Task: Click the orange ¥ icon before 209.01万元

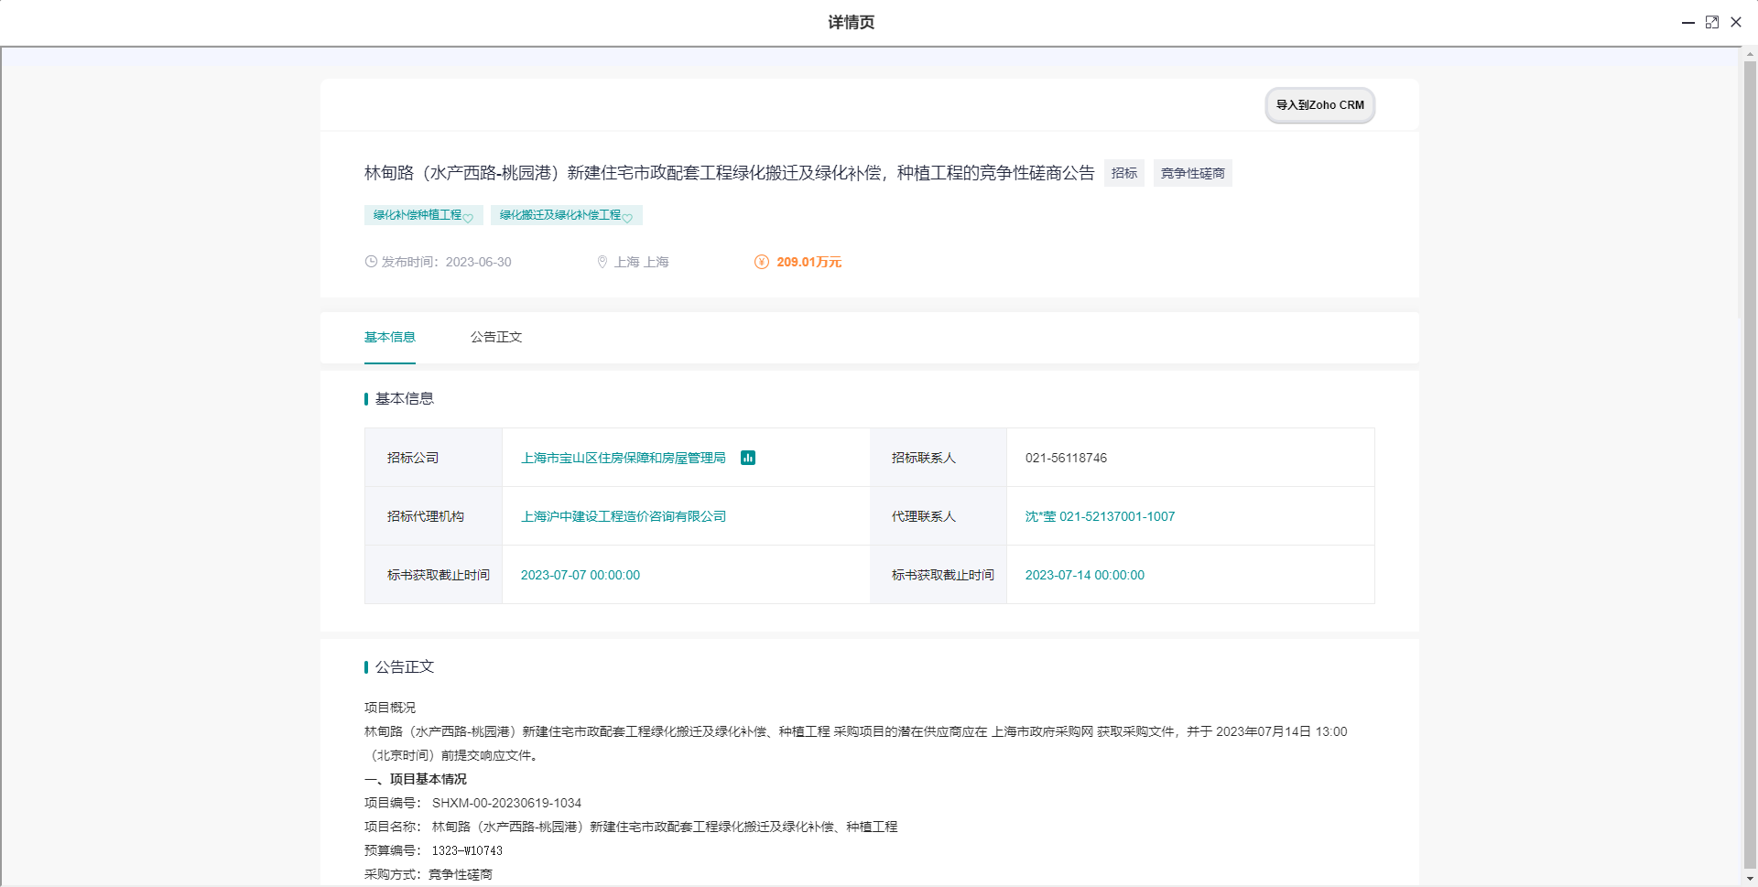Action: pyautogui.click(x=761, y=262)
